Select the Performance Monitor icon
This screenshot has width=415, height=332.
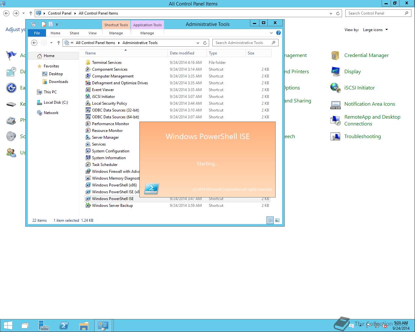88,124
